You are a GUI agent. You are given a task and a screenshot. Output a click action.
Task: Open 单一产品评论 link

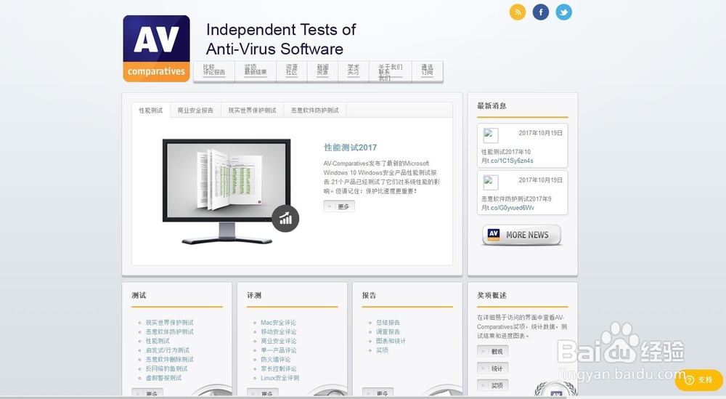tap(279, 350)
